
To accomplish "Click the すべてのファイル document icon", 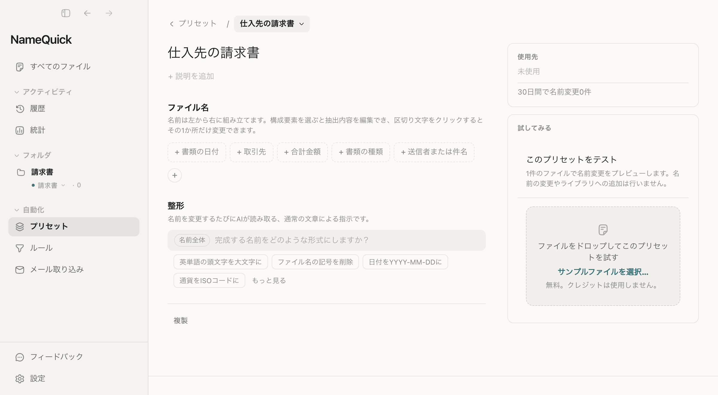I will coord(20,67).
